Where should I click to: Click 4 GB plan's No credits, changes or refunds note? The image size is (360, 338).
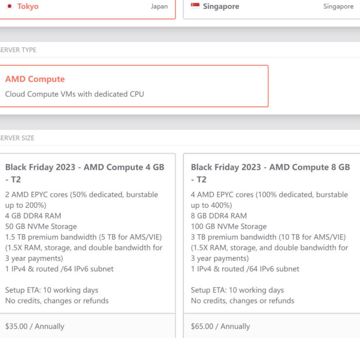(x=57, y=301)
